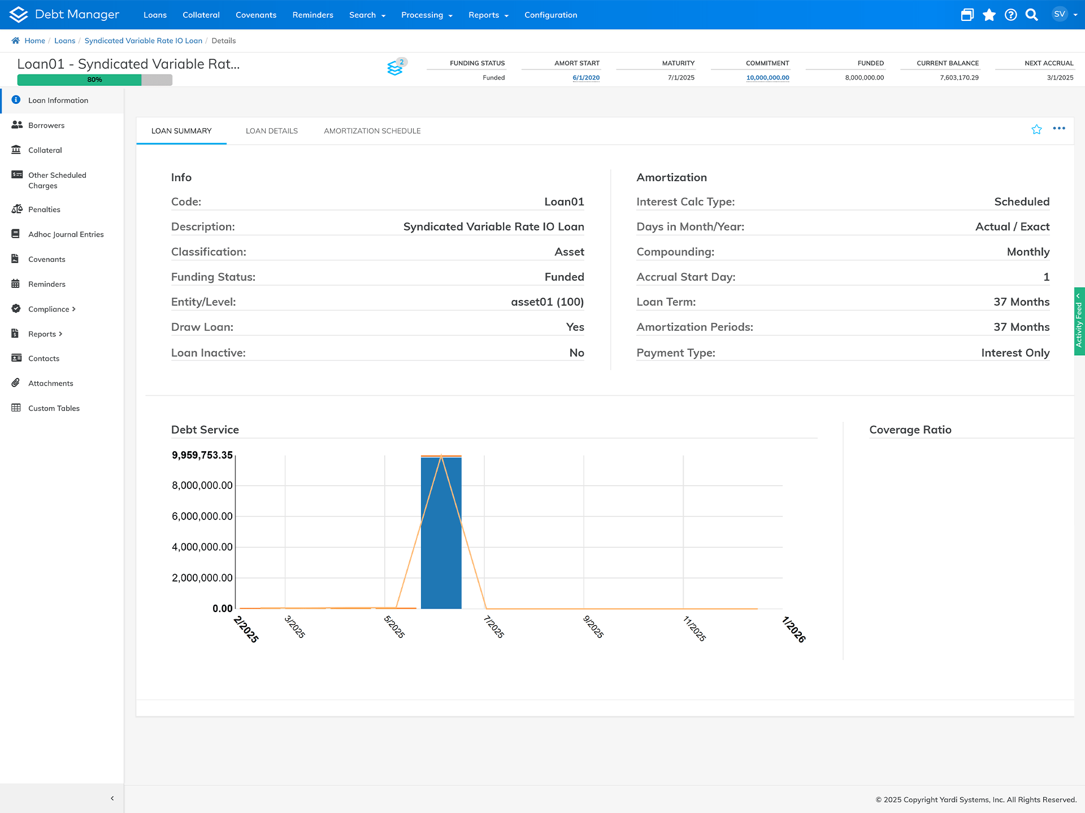
Task: Open Penalties in the sidebar
Action: tap(44, 209)
